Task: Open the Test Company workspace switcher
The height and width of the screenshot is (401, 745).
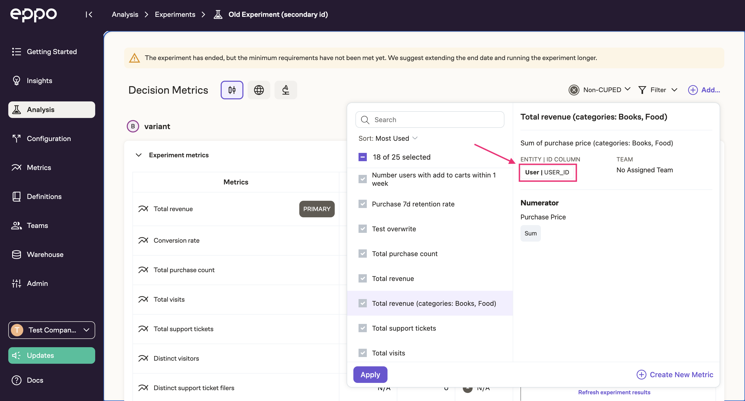Action: (x=51, y=330)
